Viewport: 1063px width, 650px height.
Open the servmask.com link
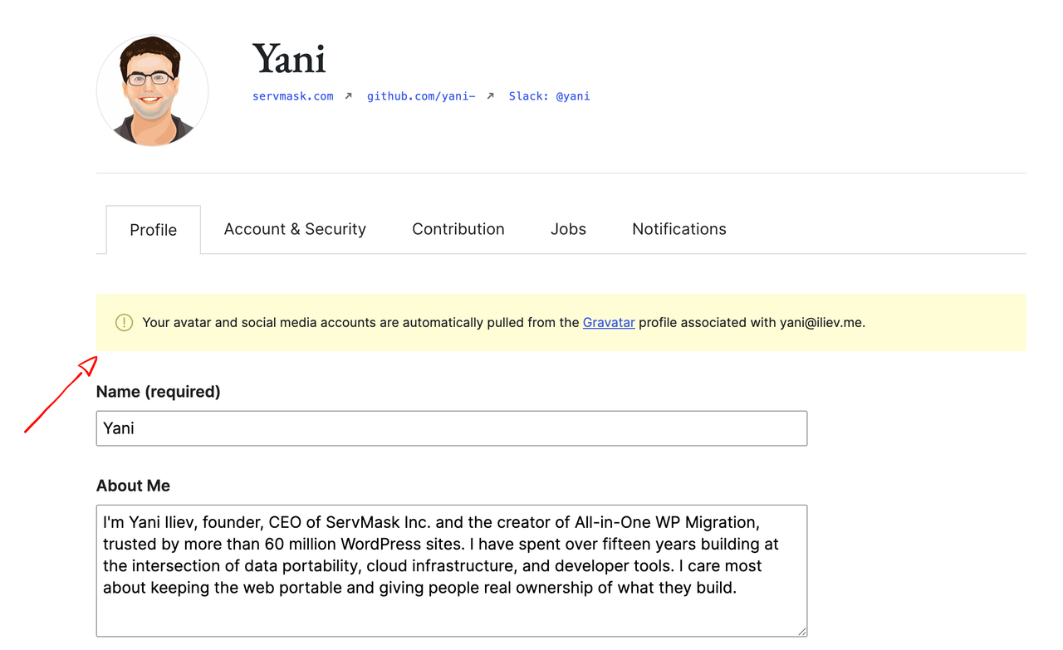pyautogui.click(x=293, y=96)
